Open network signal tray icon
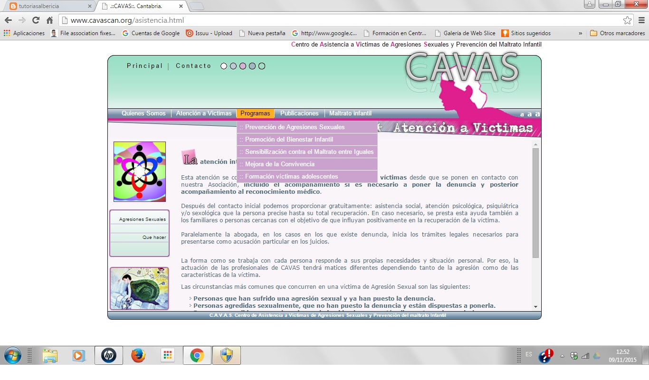649x380 pixels. coord(585,356)
